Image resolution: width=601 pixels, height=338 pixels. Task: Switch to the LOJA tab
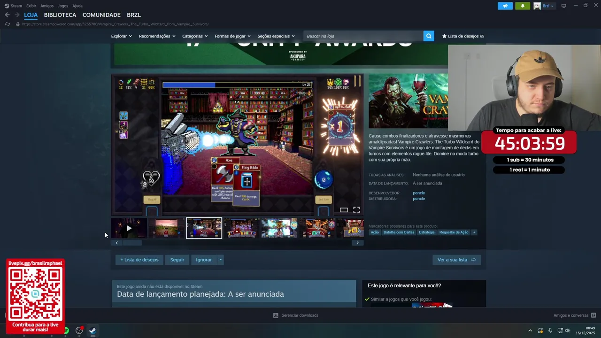pyautogui.click(x=31, y=15)
